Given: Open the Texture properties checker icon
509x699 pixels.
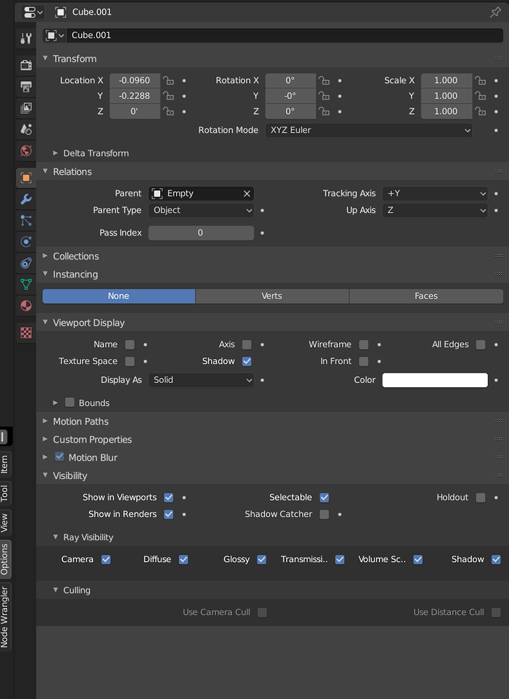Looking at the screenshot, I should click(x=26, y=333).
